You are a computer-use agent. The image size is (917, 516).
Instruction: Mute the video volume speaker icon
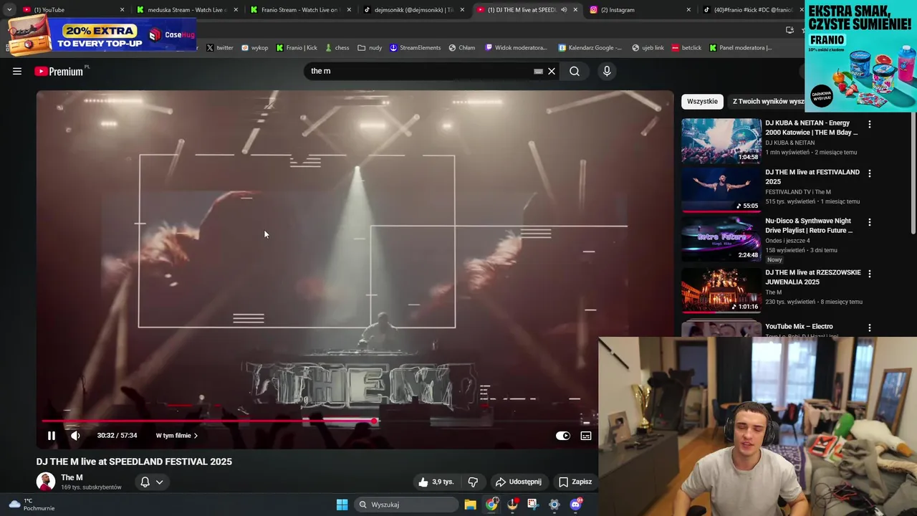coord(75,436)
